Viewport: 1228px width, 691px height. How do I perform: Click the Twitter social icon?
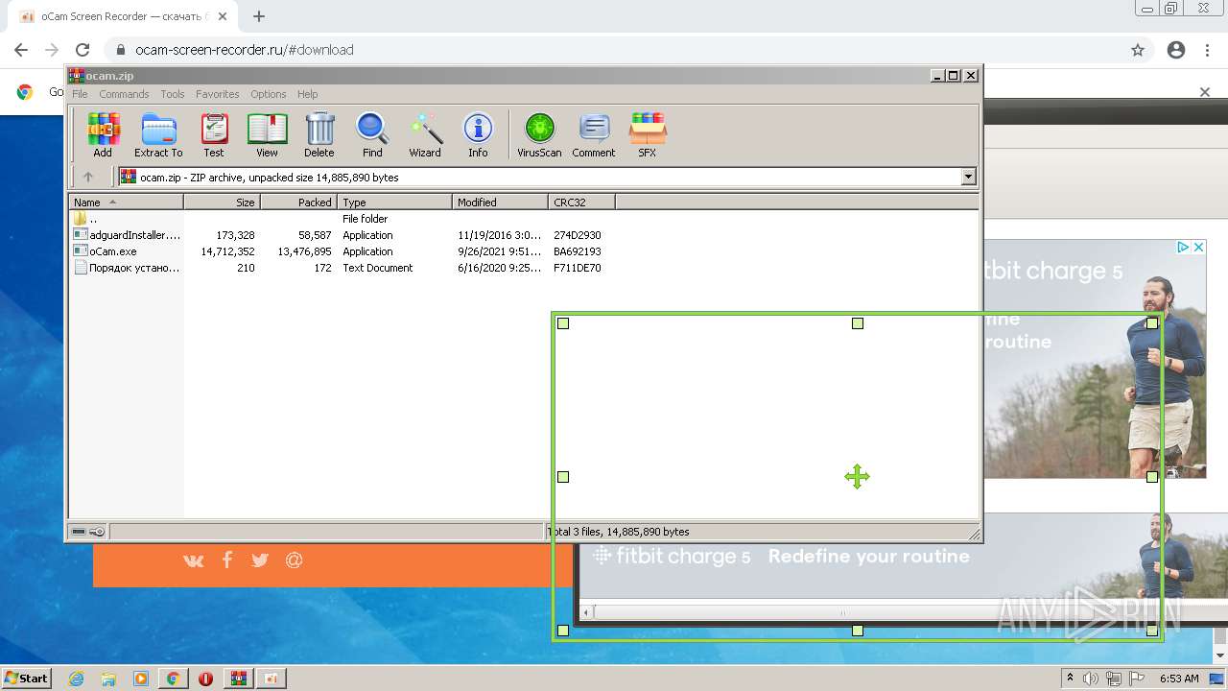260,560
